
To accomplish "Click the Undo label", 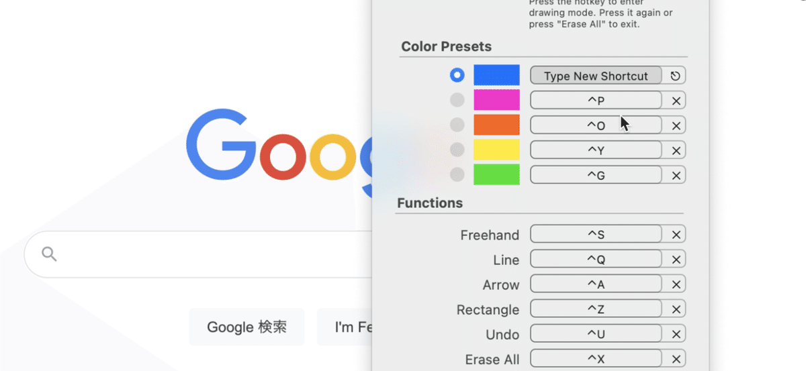I will (502, 334).
